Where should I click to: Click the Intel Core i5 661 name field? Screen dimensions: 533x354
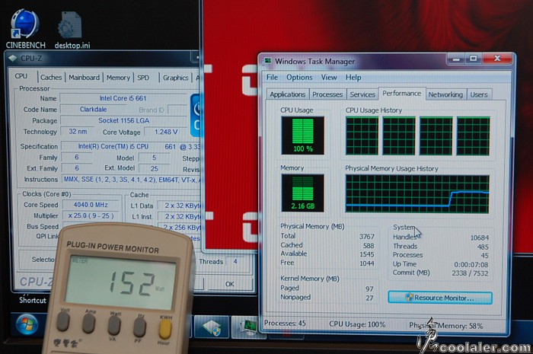click(x=123, y=98)
